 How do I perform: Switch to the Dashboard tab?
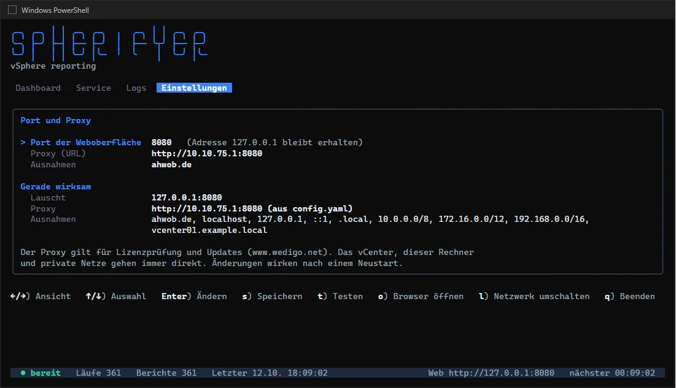(x=38, y=88)
